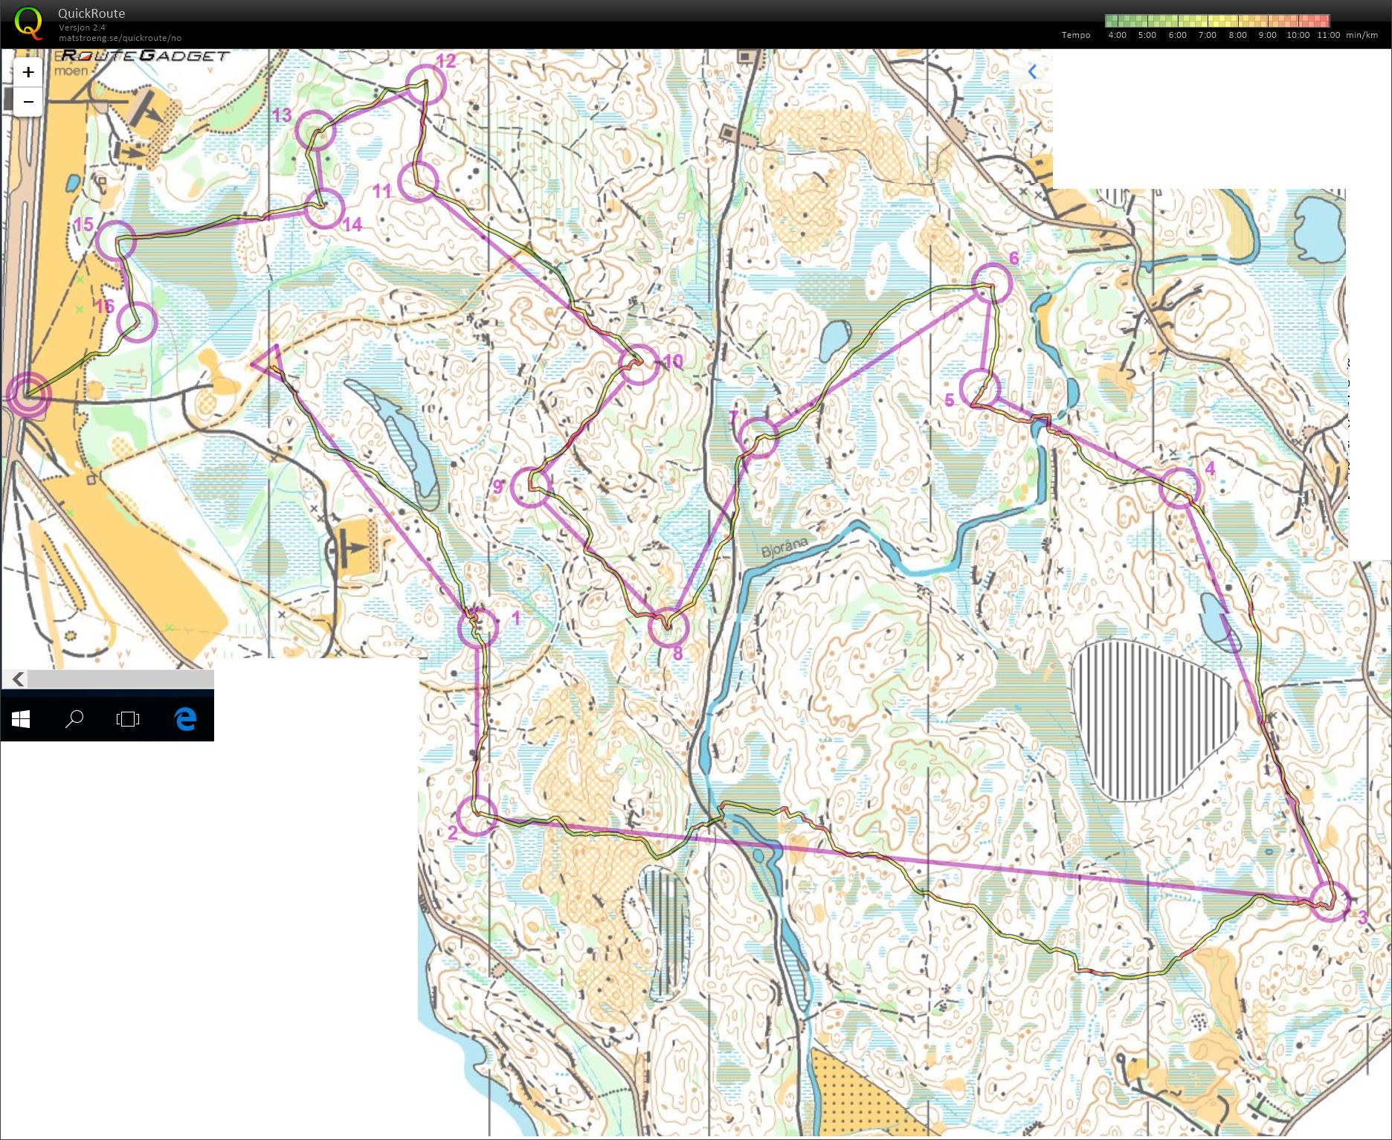Click control circle 7
Image resolution: width=1392 pixels, height=1140 pixels.
758,438
